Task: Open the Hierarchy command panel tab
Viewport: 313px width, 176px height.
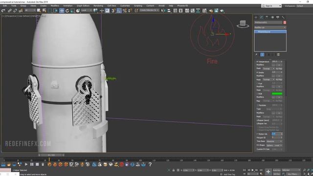Action: point(267,18)
